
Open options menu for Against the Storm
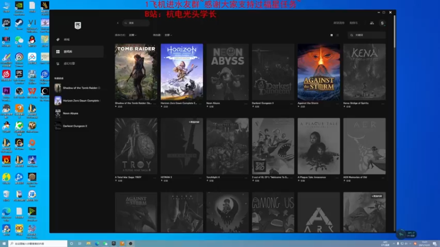338,104
